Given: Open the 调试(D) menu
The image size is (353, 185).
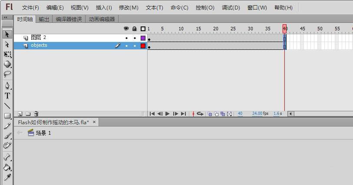Looking at the screenshot, I should click(231, 8).
